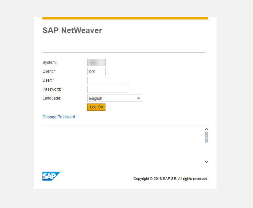Click the Password:* label
Viewport: 253px width, 208px height.
point(53,89)
